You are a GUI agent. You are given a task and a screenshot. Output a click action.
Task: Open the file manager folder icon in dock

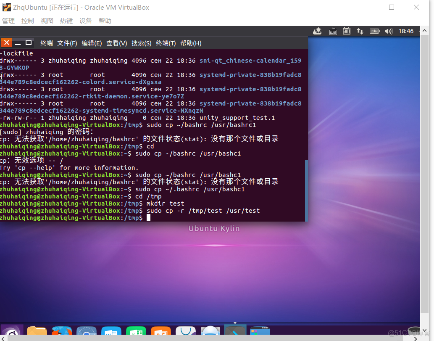(x=37, y=331)
